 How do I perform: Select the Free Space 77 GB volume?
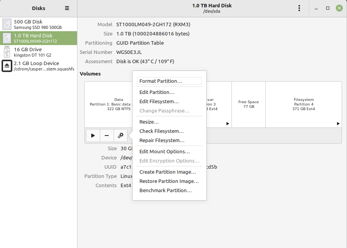248,104
